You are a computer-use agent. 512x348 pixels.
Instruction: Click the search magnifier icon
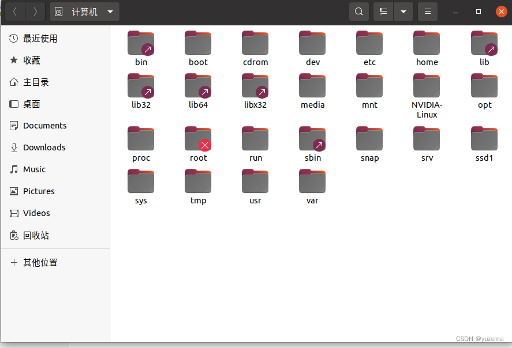[359, 12]
